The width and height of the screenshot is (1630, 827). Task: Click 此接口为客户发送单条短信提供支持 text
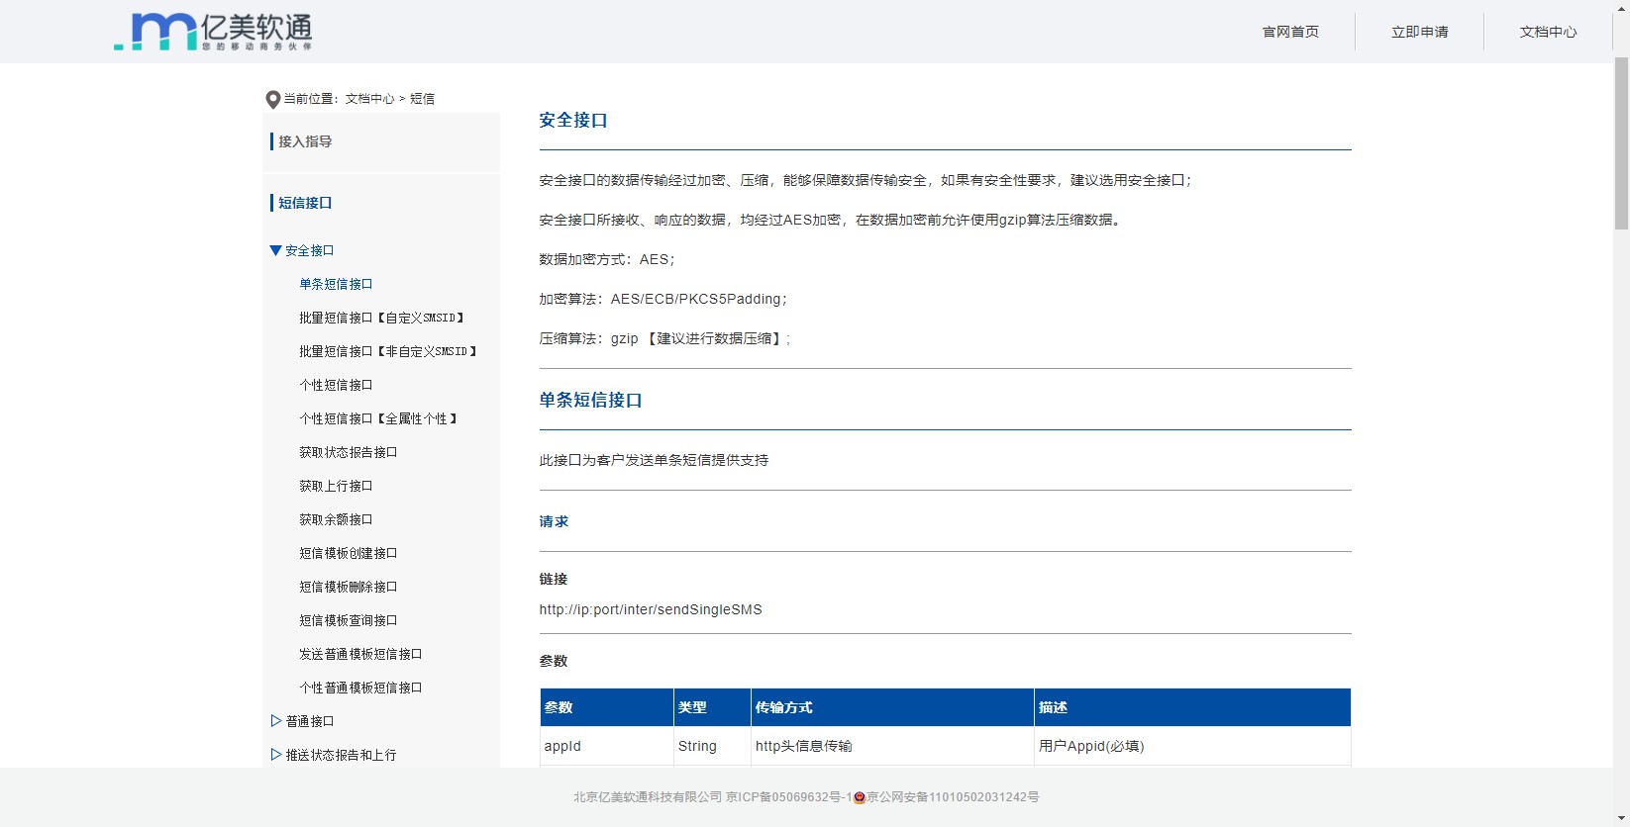click(x=654, y=460)
